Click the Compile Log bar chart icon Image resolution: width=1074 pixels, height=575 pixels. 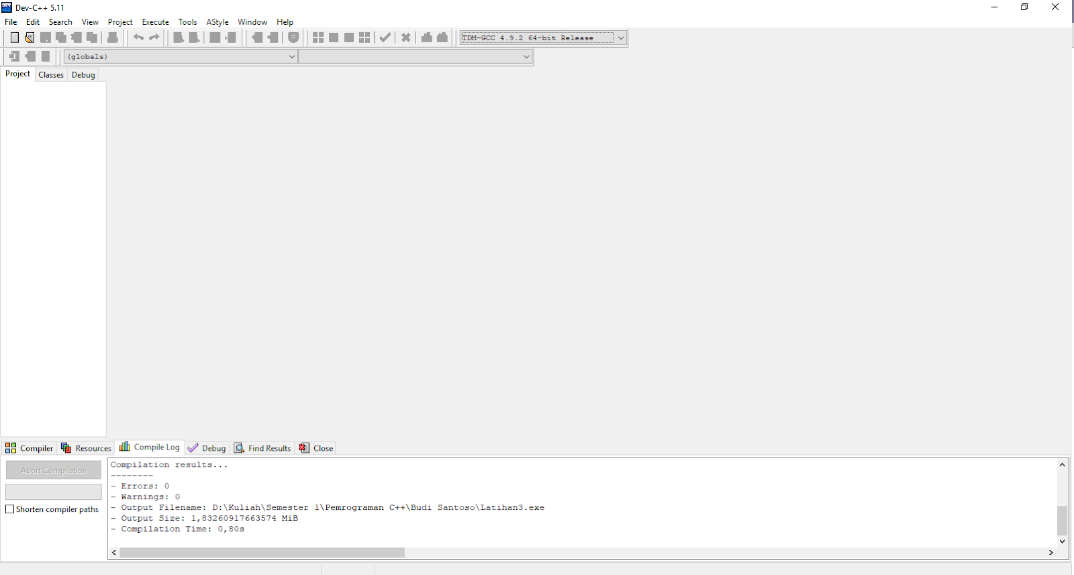click(125, 446)
